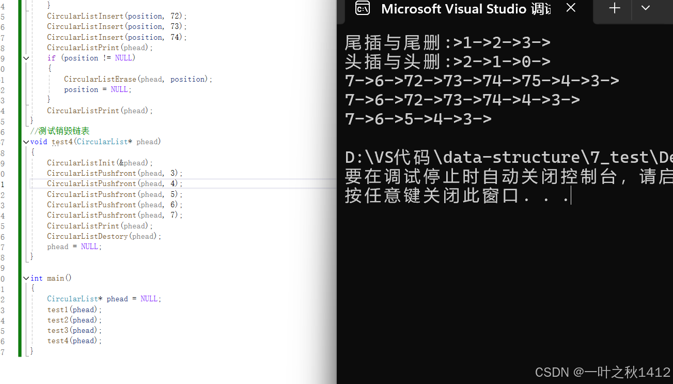Collapse the if (position != NULL) block

[x=26, y=58]
